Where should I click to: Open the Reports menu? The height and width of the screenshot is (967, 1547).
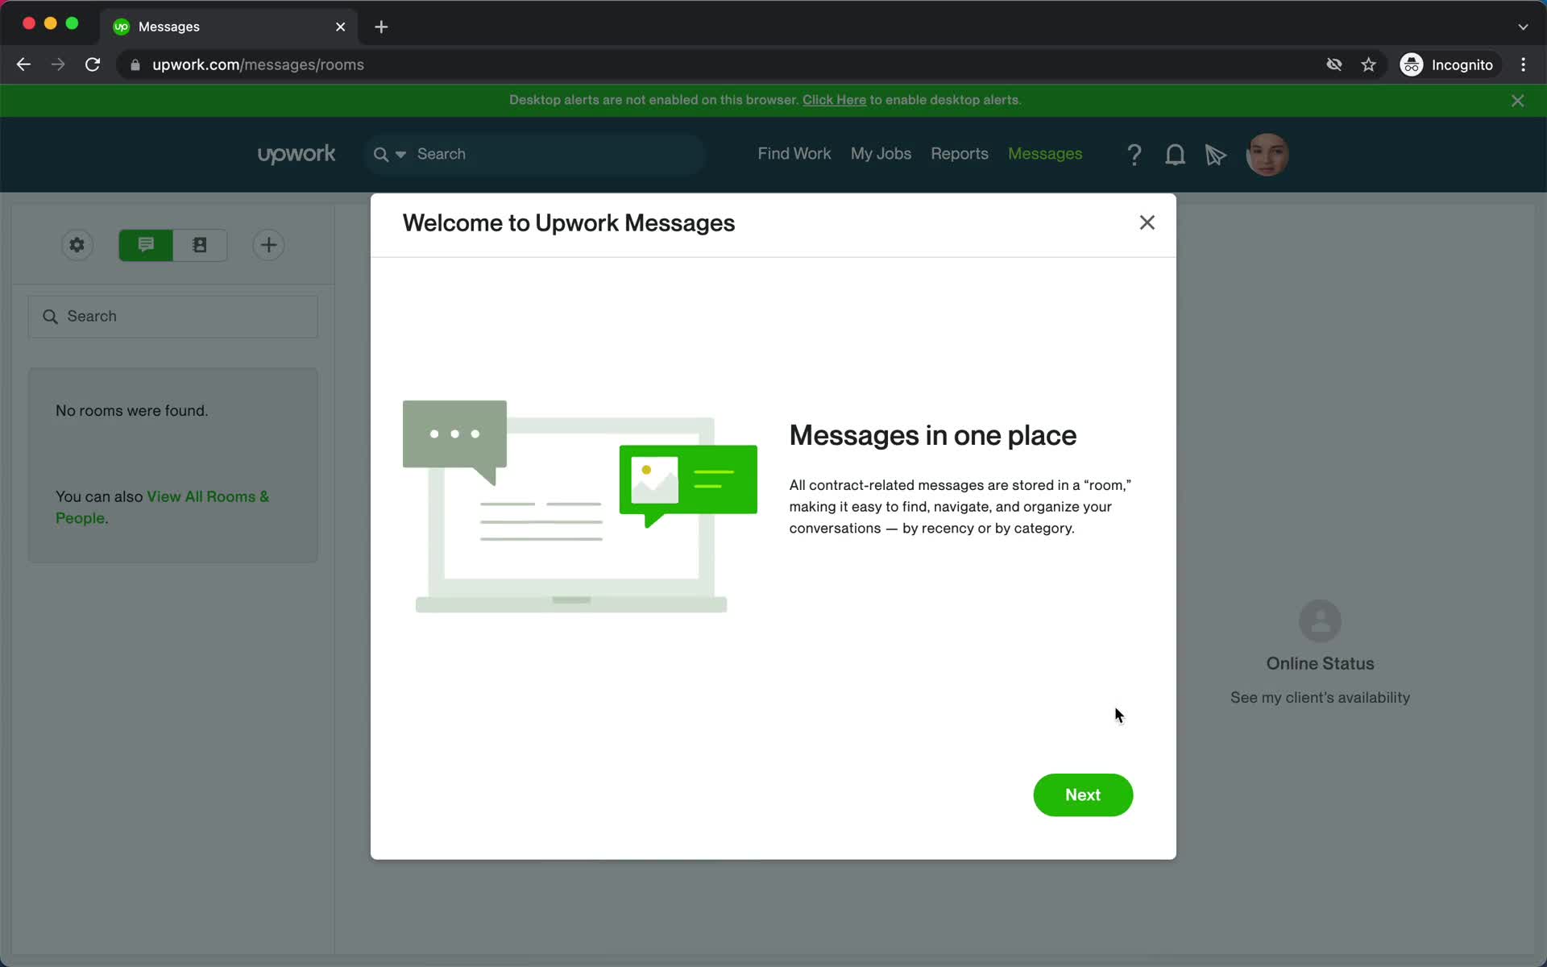tap(959, 154)
